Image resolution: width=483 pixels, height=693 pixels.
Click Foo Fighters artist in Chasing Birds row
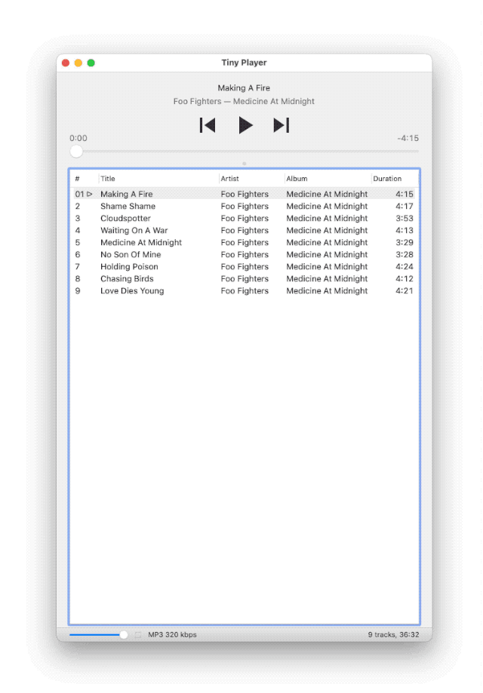click(x=245, y=279)
